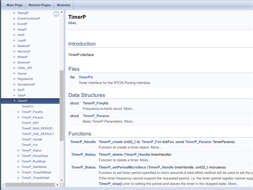This screenshot has height=190, width=253.
Task: Click More link for Frequency-in-hertz struct
Action: (x=129, y=109)
